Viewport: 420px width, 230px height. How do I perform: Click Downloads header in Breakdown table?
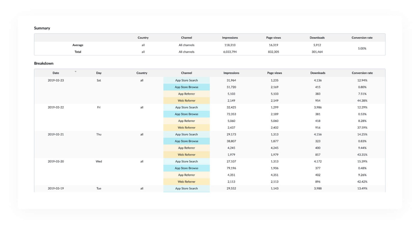318,73
